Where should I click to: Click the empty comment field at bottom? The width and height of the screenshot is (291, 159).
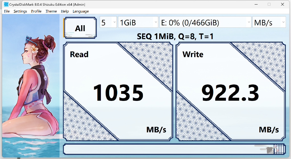(x=174, y=149)
